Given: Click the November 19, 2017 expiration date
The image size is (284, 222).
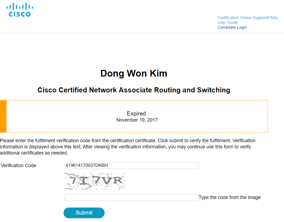Looking at the screenshot, I should tap(137, 120).
